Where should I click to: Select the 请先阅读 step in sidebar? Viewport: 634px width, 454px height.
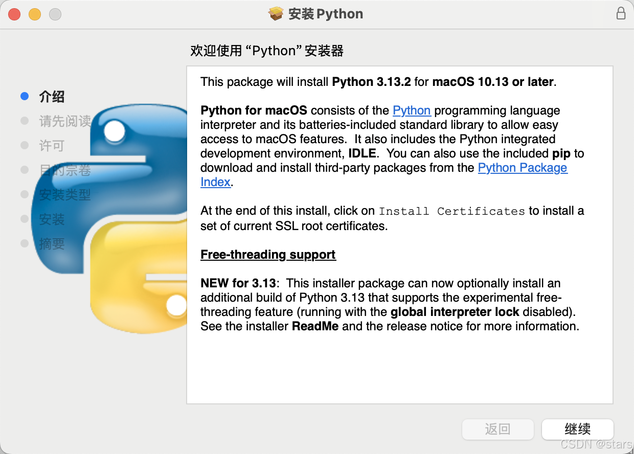pos(65,121)
